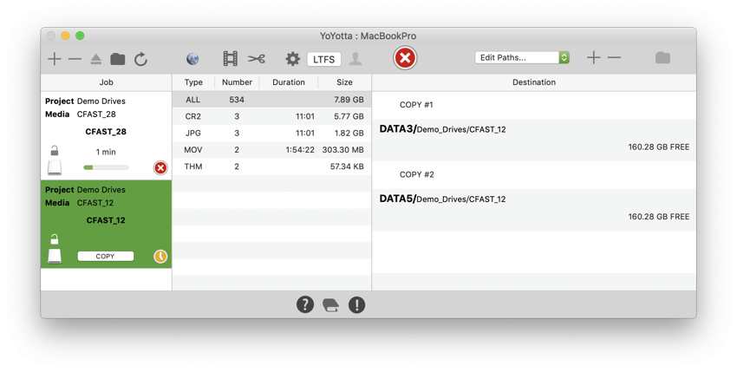Cancel CFAST_28 job with the small red X

160,167
